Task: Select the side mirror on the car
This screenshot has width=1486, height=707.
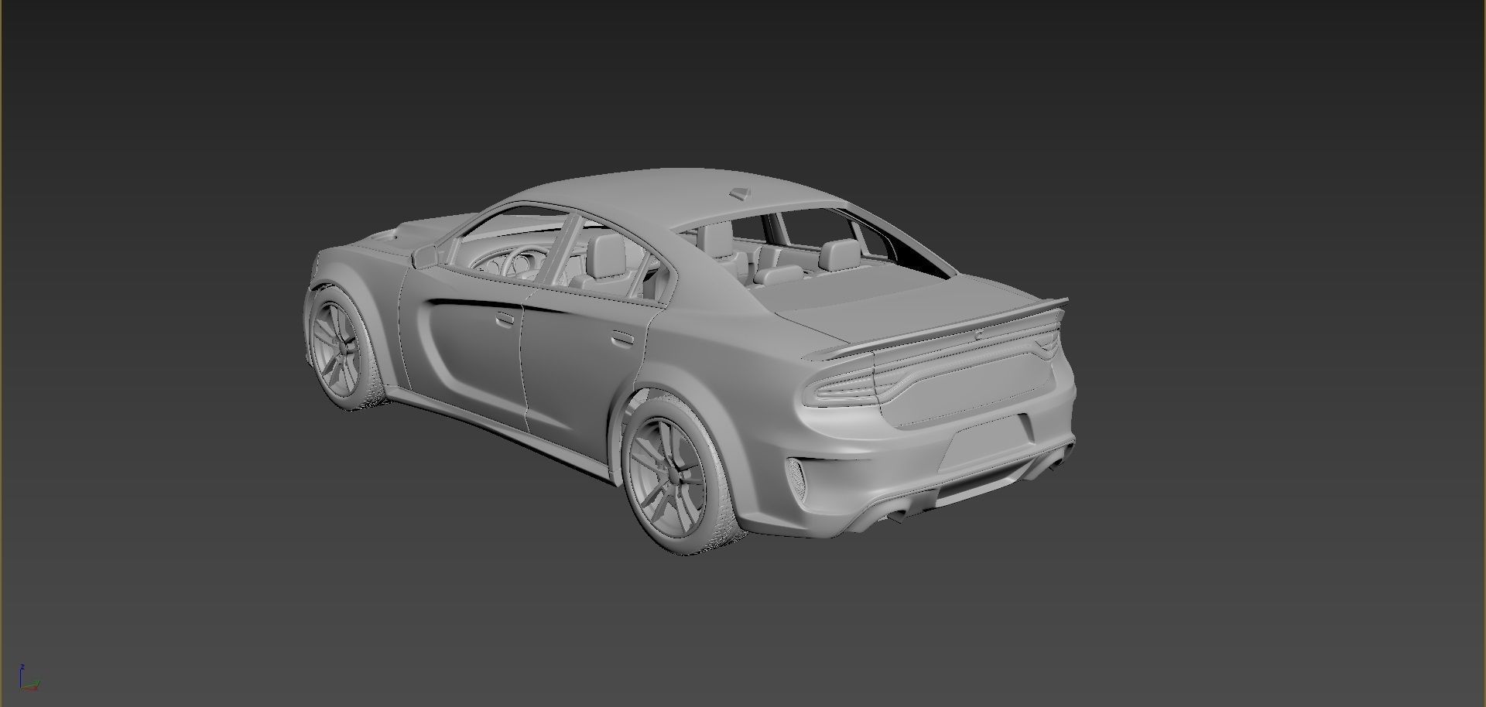Action: pyautogui.click(x=424, y=255)
